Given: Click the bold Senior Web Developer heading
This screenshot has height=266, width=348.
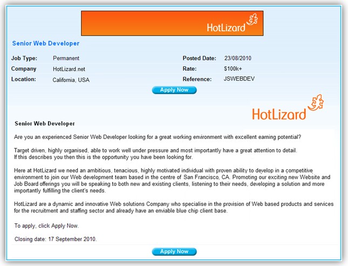Looking at the screenshot, I should click(45, 124).
